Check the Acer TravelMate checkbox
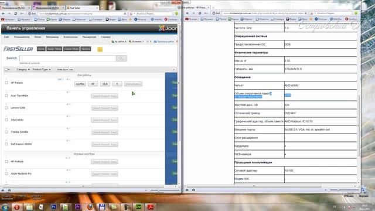The width and height of the screenshot is (375, 211). click(6, 96)
